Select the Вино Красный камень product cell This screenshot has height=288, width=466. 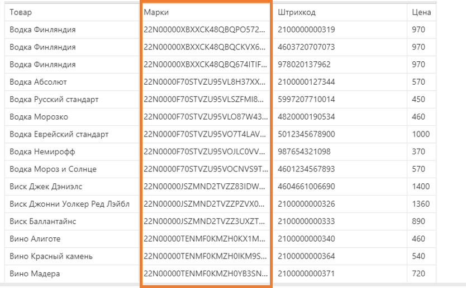pos(72,256)
